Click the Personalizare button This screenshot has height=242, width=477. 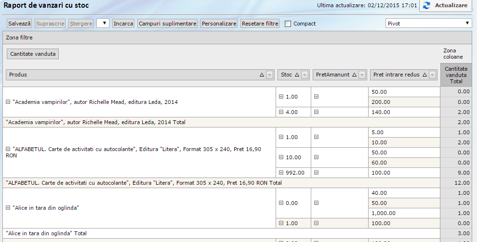[219, 23]
